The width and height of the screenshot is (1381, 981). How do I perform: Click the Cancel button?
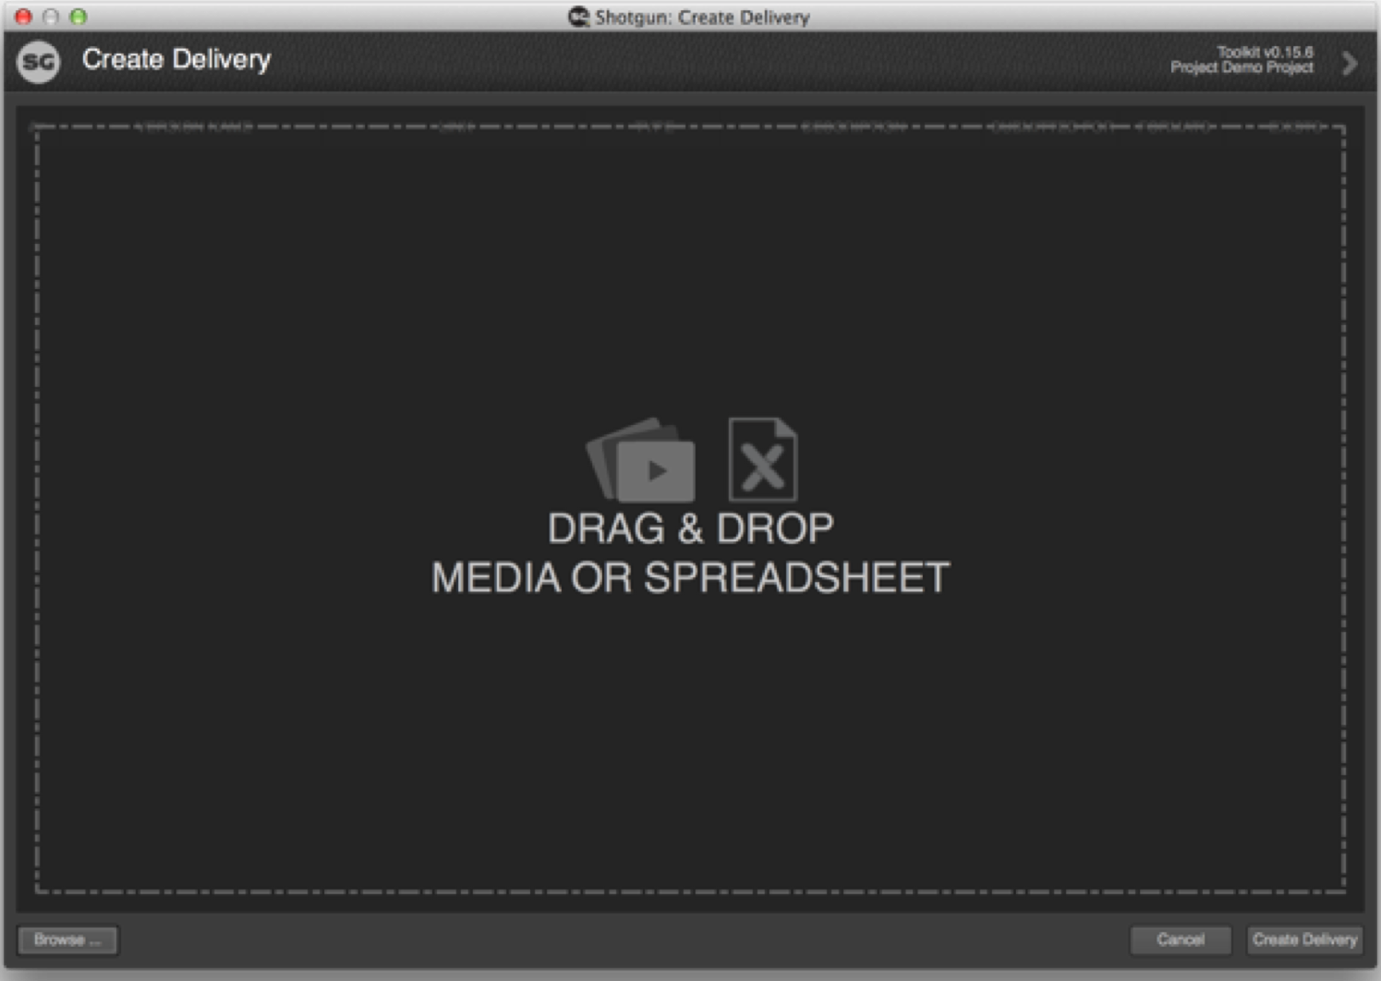pos(1181,939)
